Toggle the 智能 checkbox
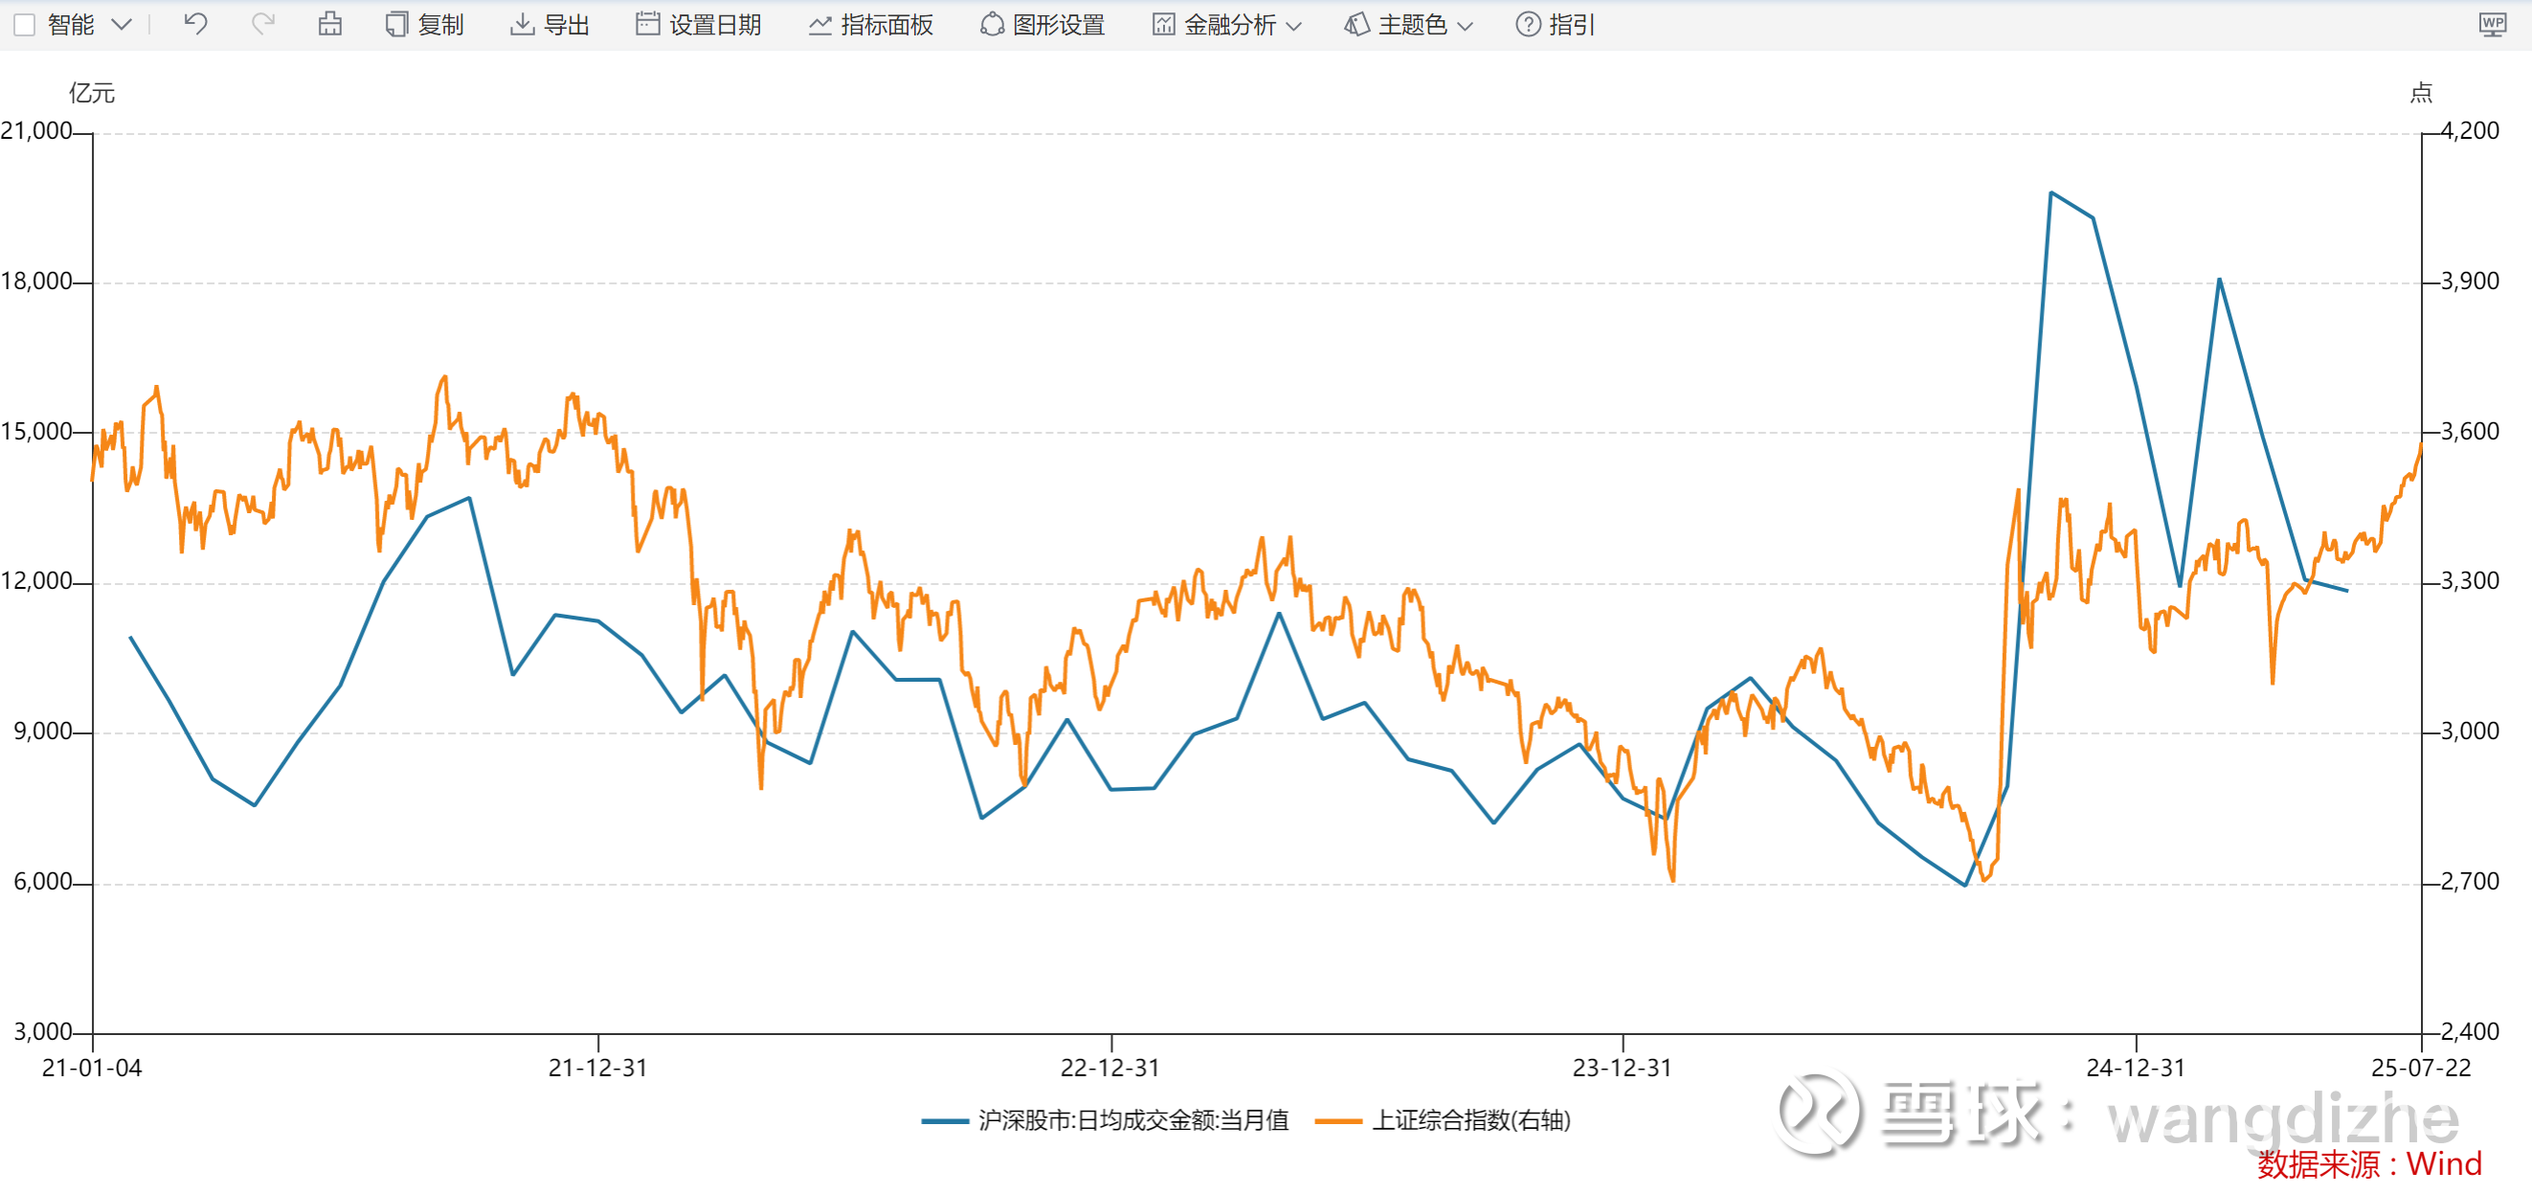 tap(25, 25)
